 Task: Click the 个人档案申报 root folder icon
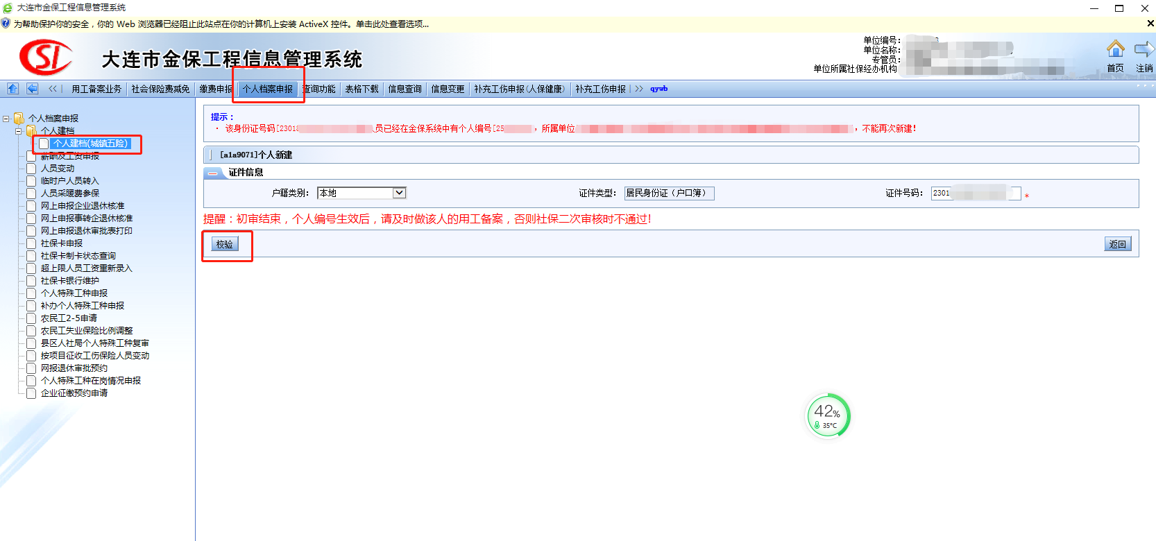(x=19, y=119)
